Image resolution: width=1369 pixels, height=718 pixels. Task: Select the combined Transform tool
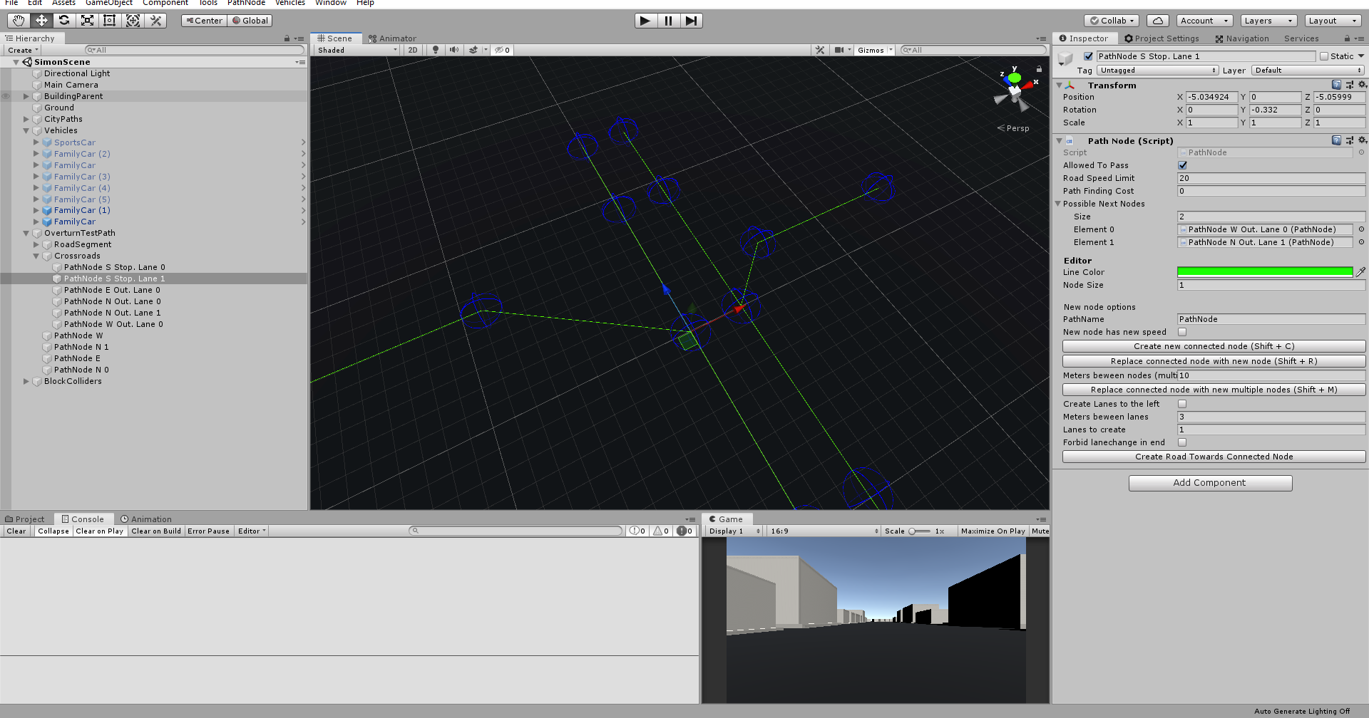(133, 21)
